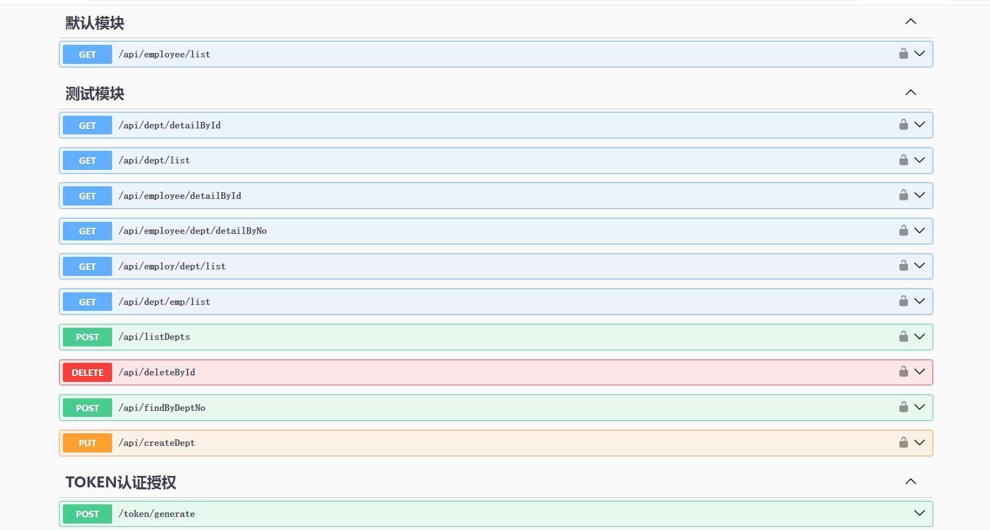990x530 pixels.
Task: Click POST badge of /api/findByDeptNo
Action: pos(88,408)
